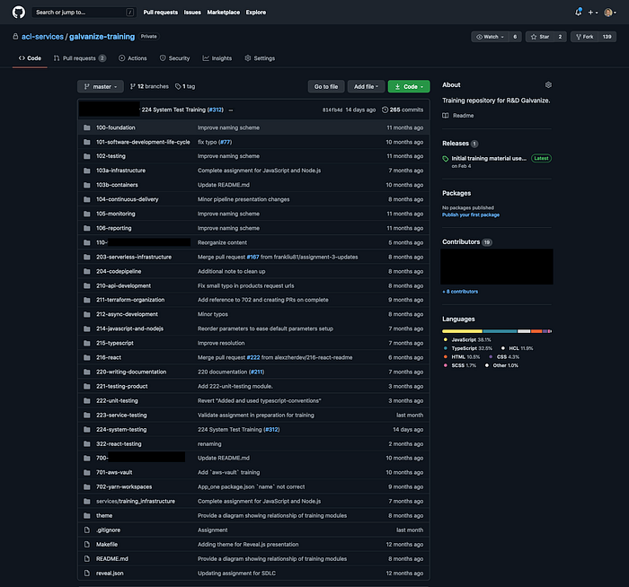629x587 pixels.
Task: Switch to the Security tab
Action: click(174, 58)
